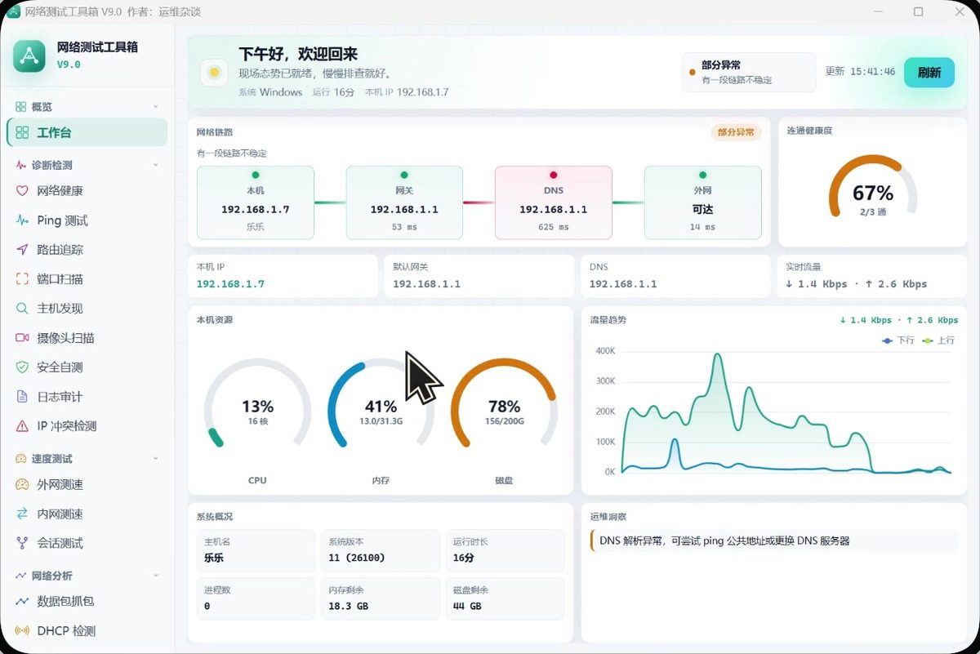Click the 内存剩余 18.3 GB tile
The height and width of the screenshot is (654, 980).
coord(381,598)
